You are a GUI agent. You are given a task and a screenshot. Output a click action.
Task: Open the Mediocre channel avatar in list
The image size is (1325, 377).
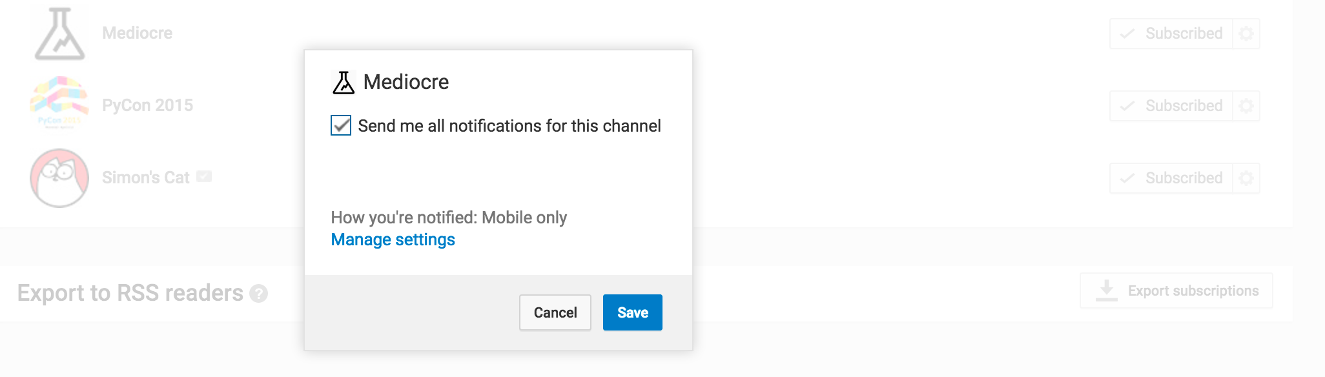coord(59,34)
